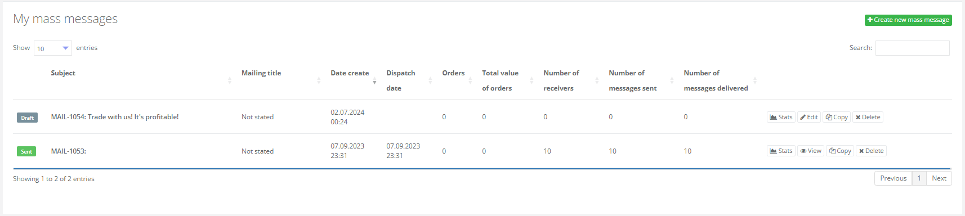Open Stats for sent MAIL-1053 message

781,151
